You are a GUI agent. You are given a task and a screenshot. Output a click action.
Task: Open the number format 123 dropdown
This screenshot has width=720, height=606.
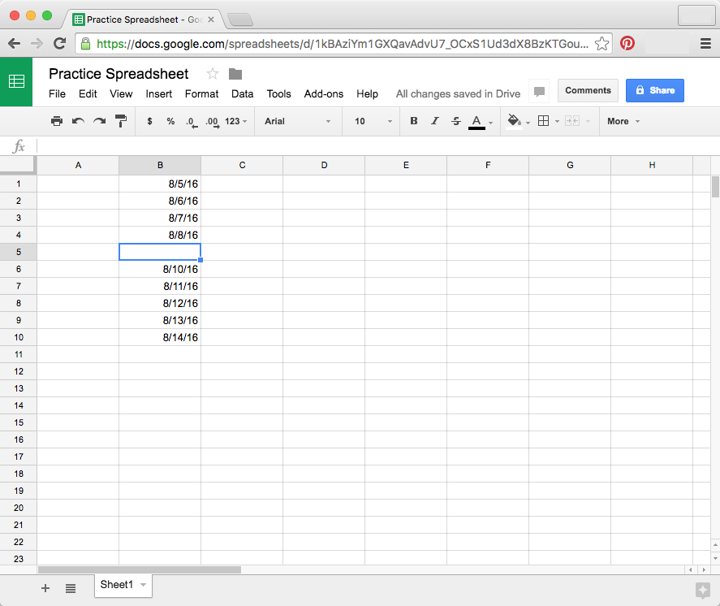pyautogui.click(x=233, y=120)
